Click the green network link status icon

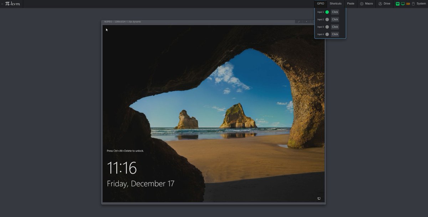coord(398,4)
